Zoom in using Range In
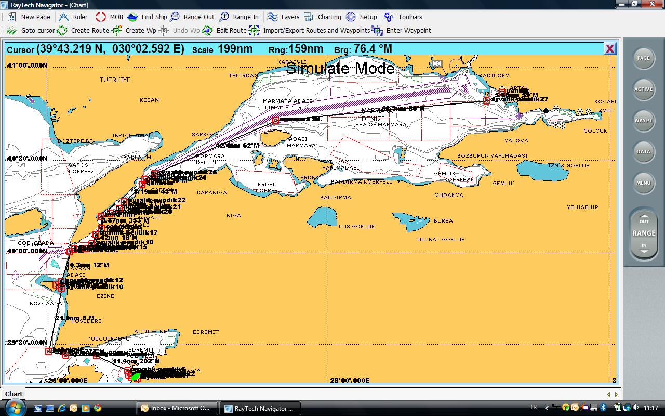The image size is (665, 416). [x=240, y=17]
